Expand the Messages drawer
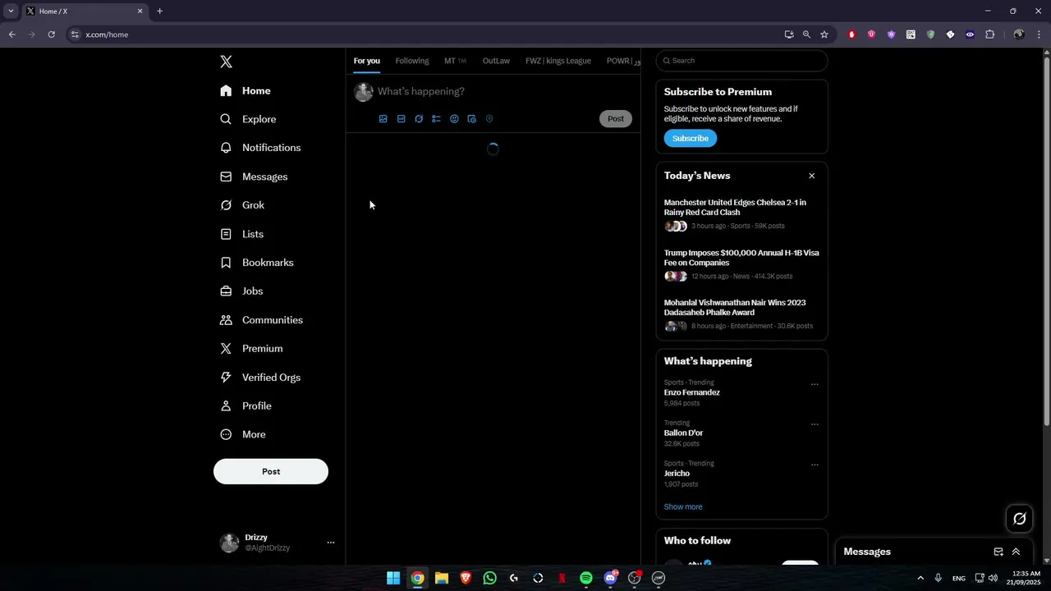Viewport: 1051px width, 591px height. coord(1017,552)
